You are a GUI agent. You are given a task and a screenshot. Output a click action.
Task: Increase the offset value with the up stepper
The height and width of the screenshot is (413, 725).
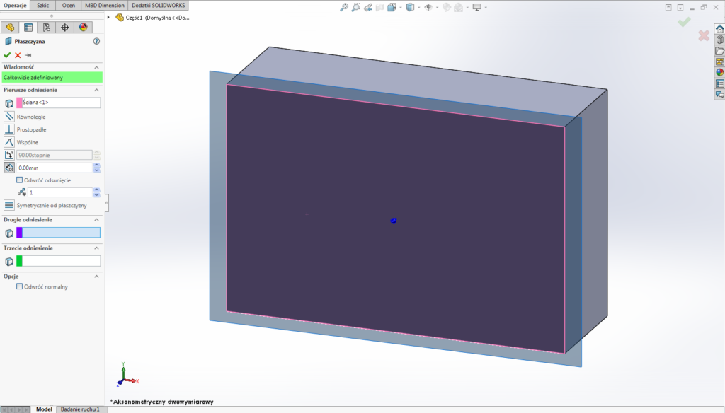96,165
